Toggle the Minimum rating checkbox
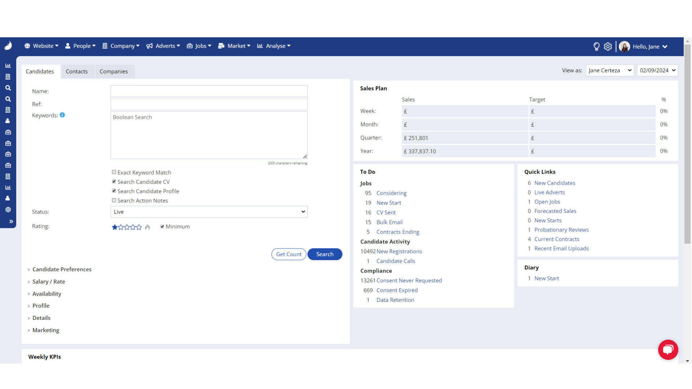This screenshot has width=692, height=389. click(x=162, y=227)
